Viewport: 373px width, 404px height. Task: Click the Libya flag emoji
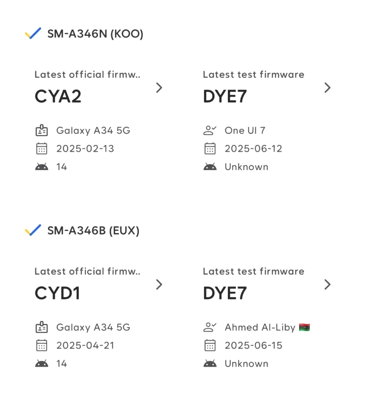[304, 327]
